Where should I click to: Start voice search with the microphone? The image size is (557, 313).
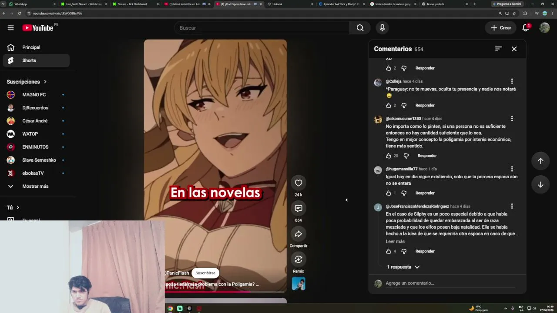tap(382, 28)
